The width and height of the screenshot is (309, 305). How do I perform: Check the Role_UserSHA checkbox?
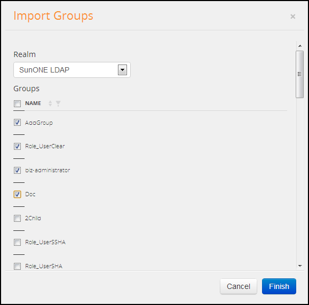point(17,267)
